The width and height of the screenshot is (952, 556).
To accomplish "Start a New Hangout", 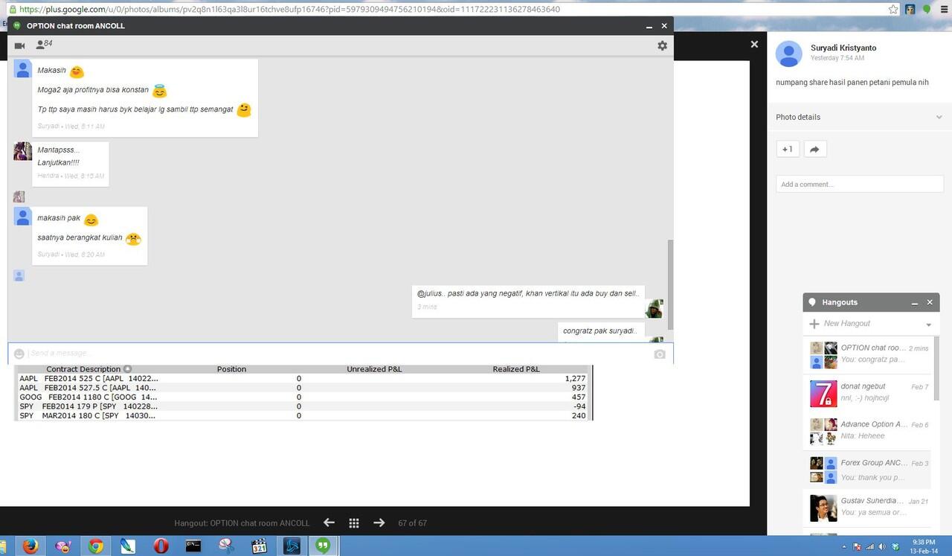I will (x=846, y=324).
